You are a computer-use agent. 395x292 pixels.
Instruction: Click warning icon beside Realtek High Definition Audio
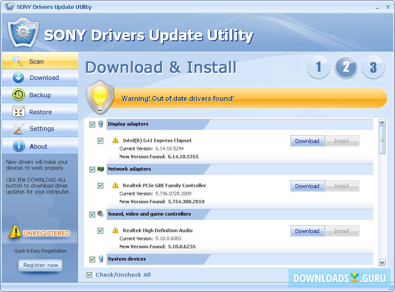(x=116, y=230)
